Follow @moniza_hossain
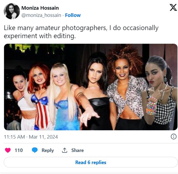 pyautogui.click(x=73, y=15)
